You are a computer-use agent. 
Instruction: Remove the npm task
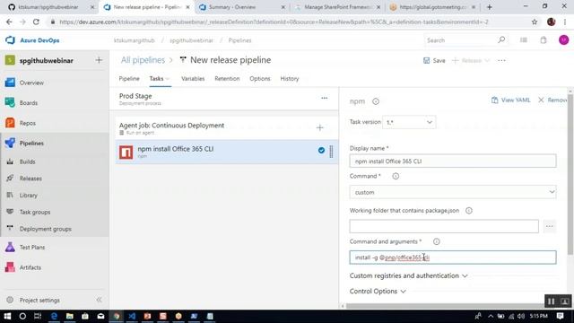[552, 100]
